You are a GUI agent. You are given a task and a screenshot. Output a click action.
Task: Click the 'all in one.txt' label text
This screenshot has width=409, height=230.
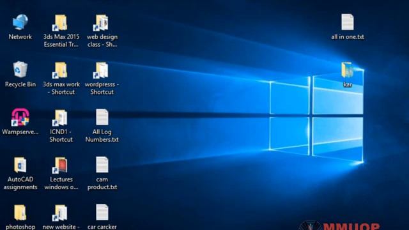click(348, 37)
